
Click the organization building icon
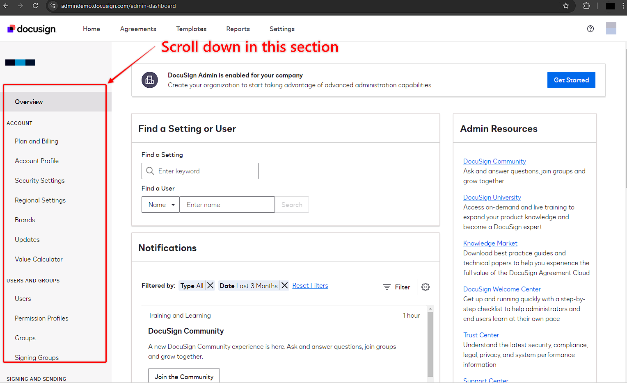tap(150, 80)
